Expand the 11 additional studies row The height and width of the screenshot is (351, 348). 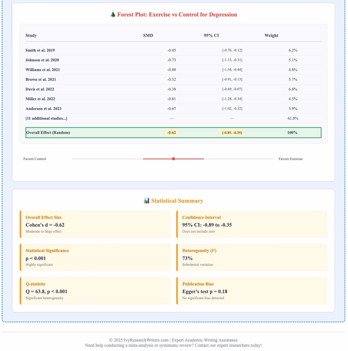point(46,118)
